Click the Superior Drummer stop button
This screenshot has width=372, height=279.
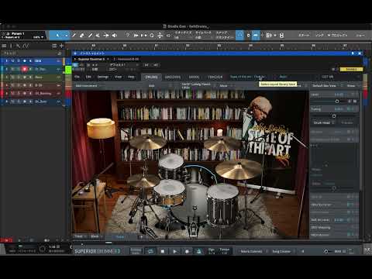pyautogui.click(x=163, y=251)
